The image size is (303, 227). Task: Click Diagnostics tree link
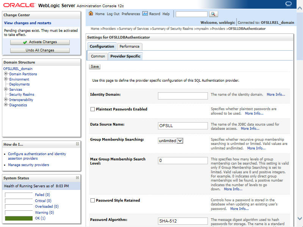tap(18, 105)
